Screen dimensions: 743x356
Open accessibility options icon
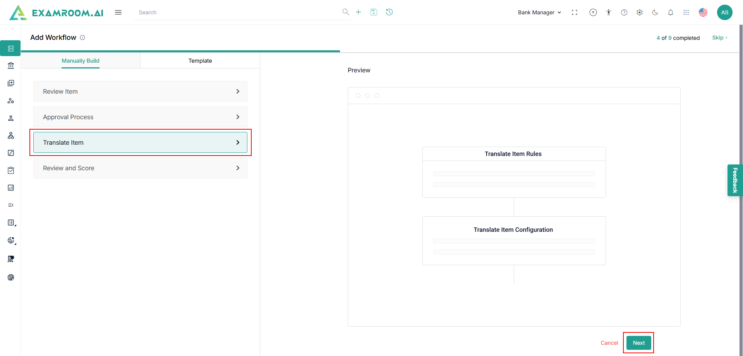coord(609,12)
